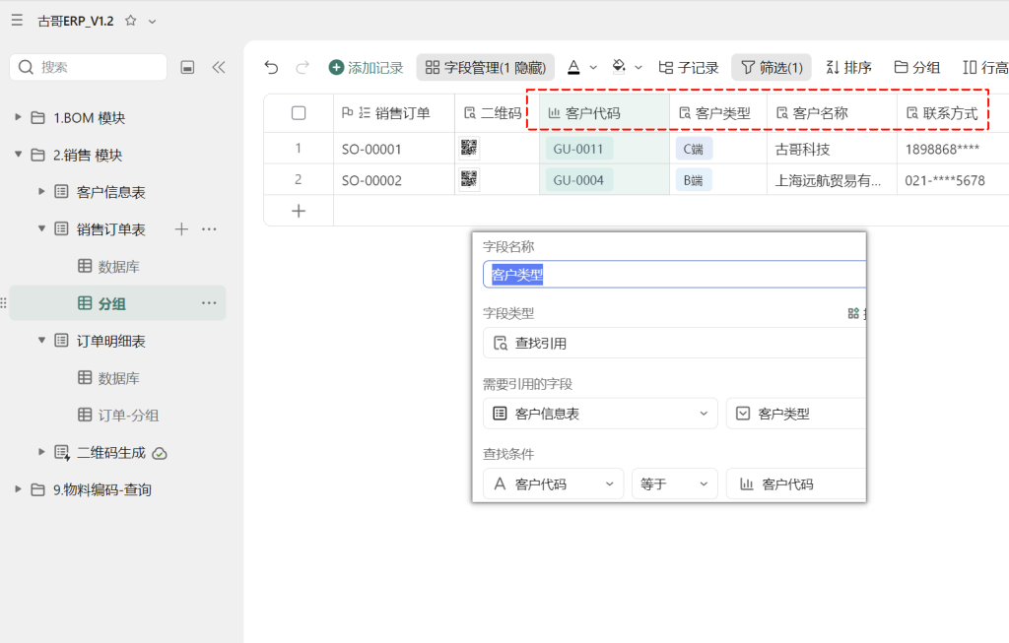Open 数据库 view under 销售订单表
This screenshot has width=1009, height=643.
point(118,266)
